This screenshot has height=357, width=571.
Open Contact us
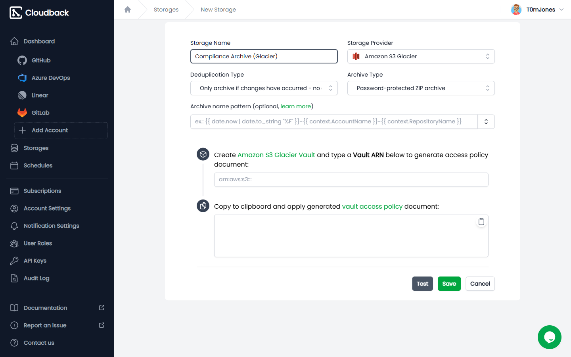[x=39, y=343]
